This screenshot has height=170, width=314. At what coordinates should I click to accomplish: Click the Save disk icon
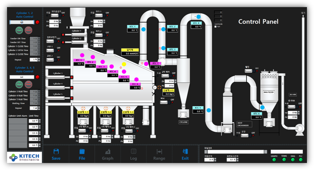(x=56, y=151)
